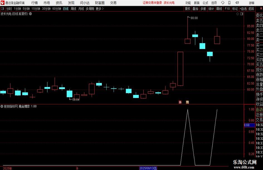
Task: Click the 通达信 red logo icon
Action: tap(2, 3)
